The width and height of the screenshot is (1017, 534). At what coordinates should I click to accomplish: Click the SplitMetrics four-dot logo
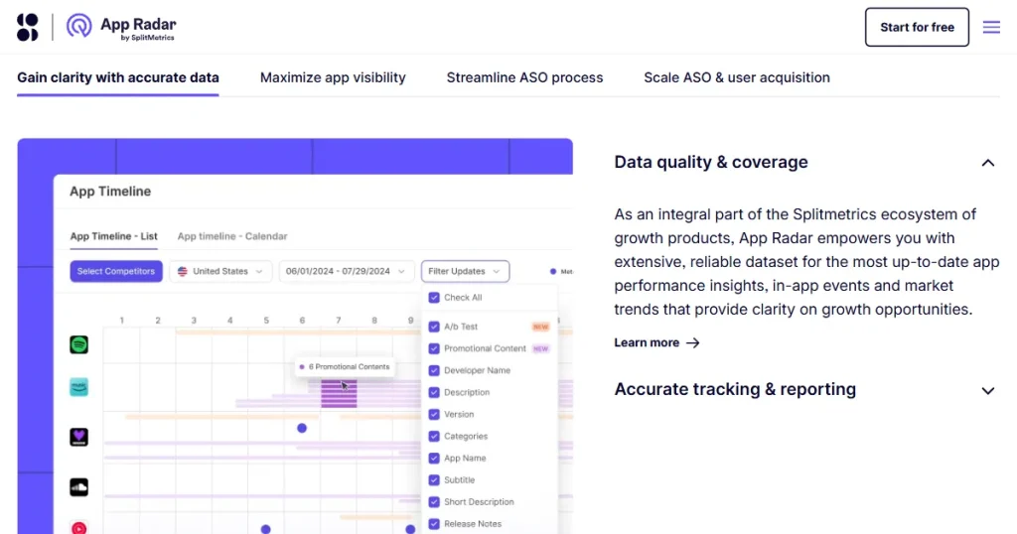pyautogui.click(x=27, y=27)
